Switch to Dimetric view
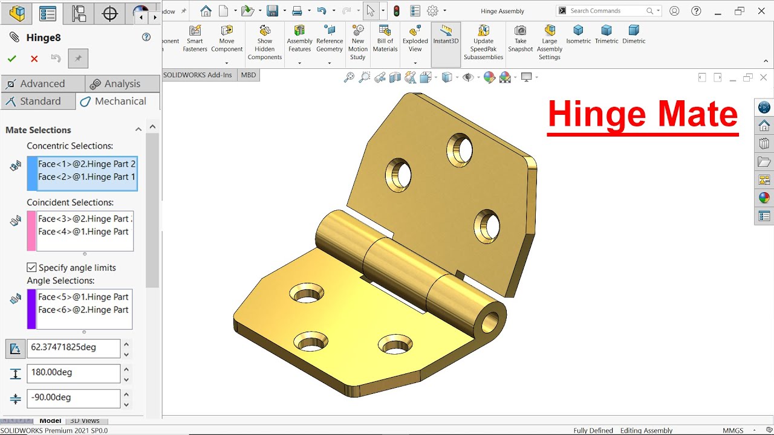The image size is (774, 435). pos(634,35)
